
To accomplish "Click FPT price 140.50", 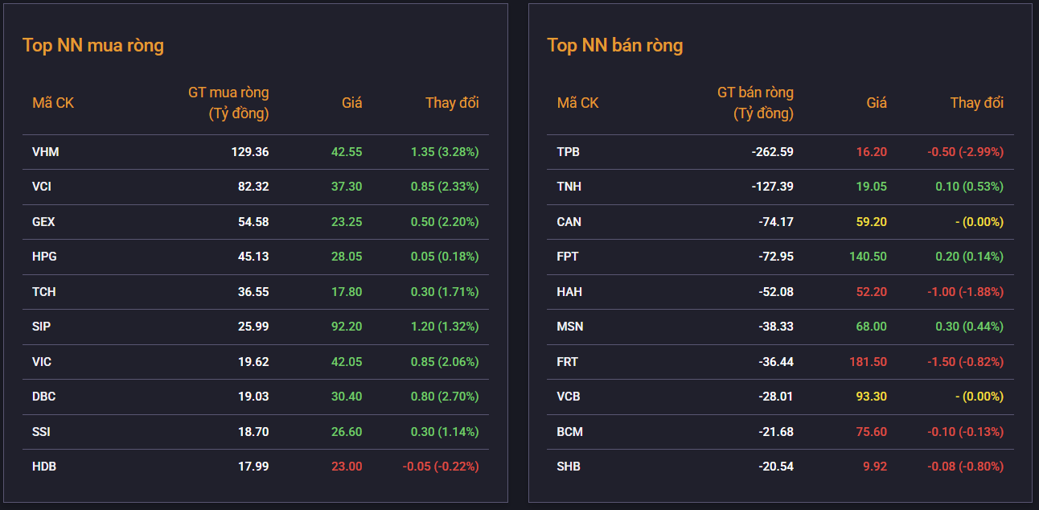I will [x=868, y=257].
